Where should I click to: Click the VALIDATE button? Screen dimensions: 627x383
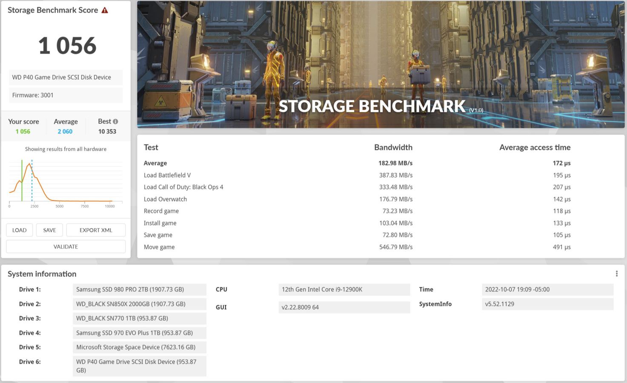(x=66, y=246)
